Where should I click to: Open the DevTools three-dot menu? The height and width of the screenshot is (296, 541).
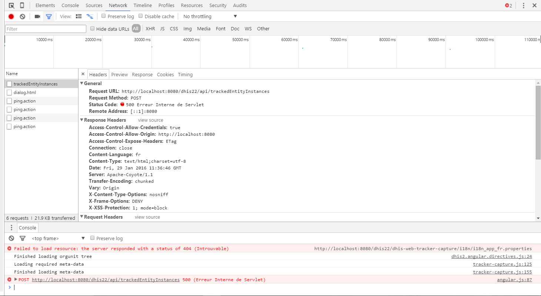[x=523, y=6]
